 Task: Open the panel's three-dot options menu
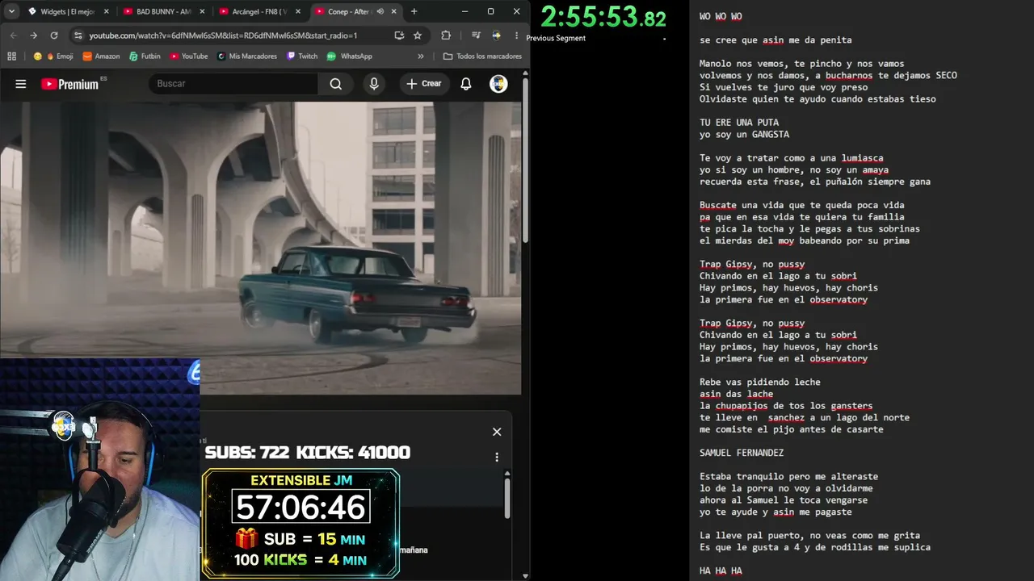pos(497,457)
